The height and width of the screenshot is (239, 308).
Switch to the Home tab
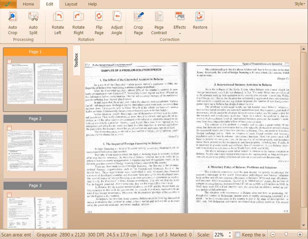(x=28, y=4)
